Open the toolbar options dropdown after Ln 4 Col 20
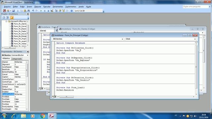This screenshot has height=119, width=212. (103, 12)
